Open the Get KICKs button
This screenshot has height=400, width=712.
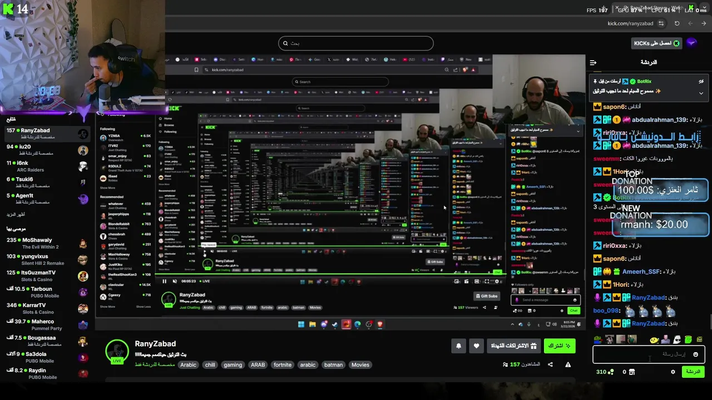[x=656, y=43]
